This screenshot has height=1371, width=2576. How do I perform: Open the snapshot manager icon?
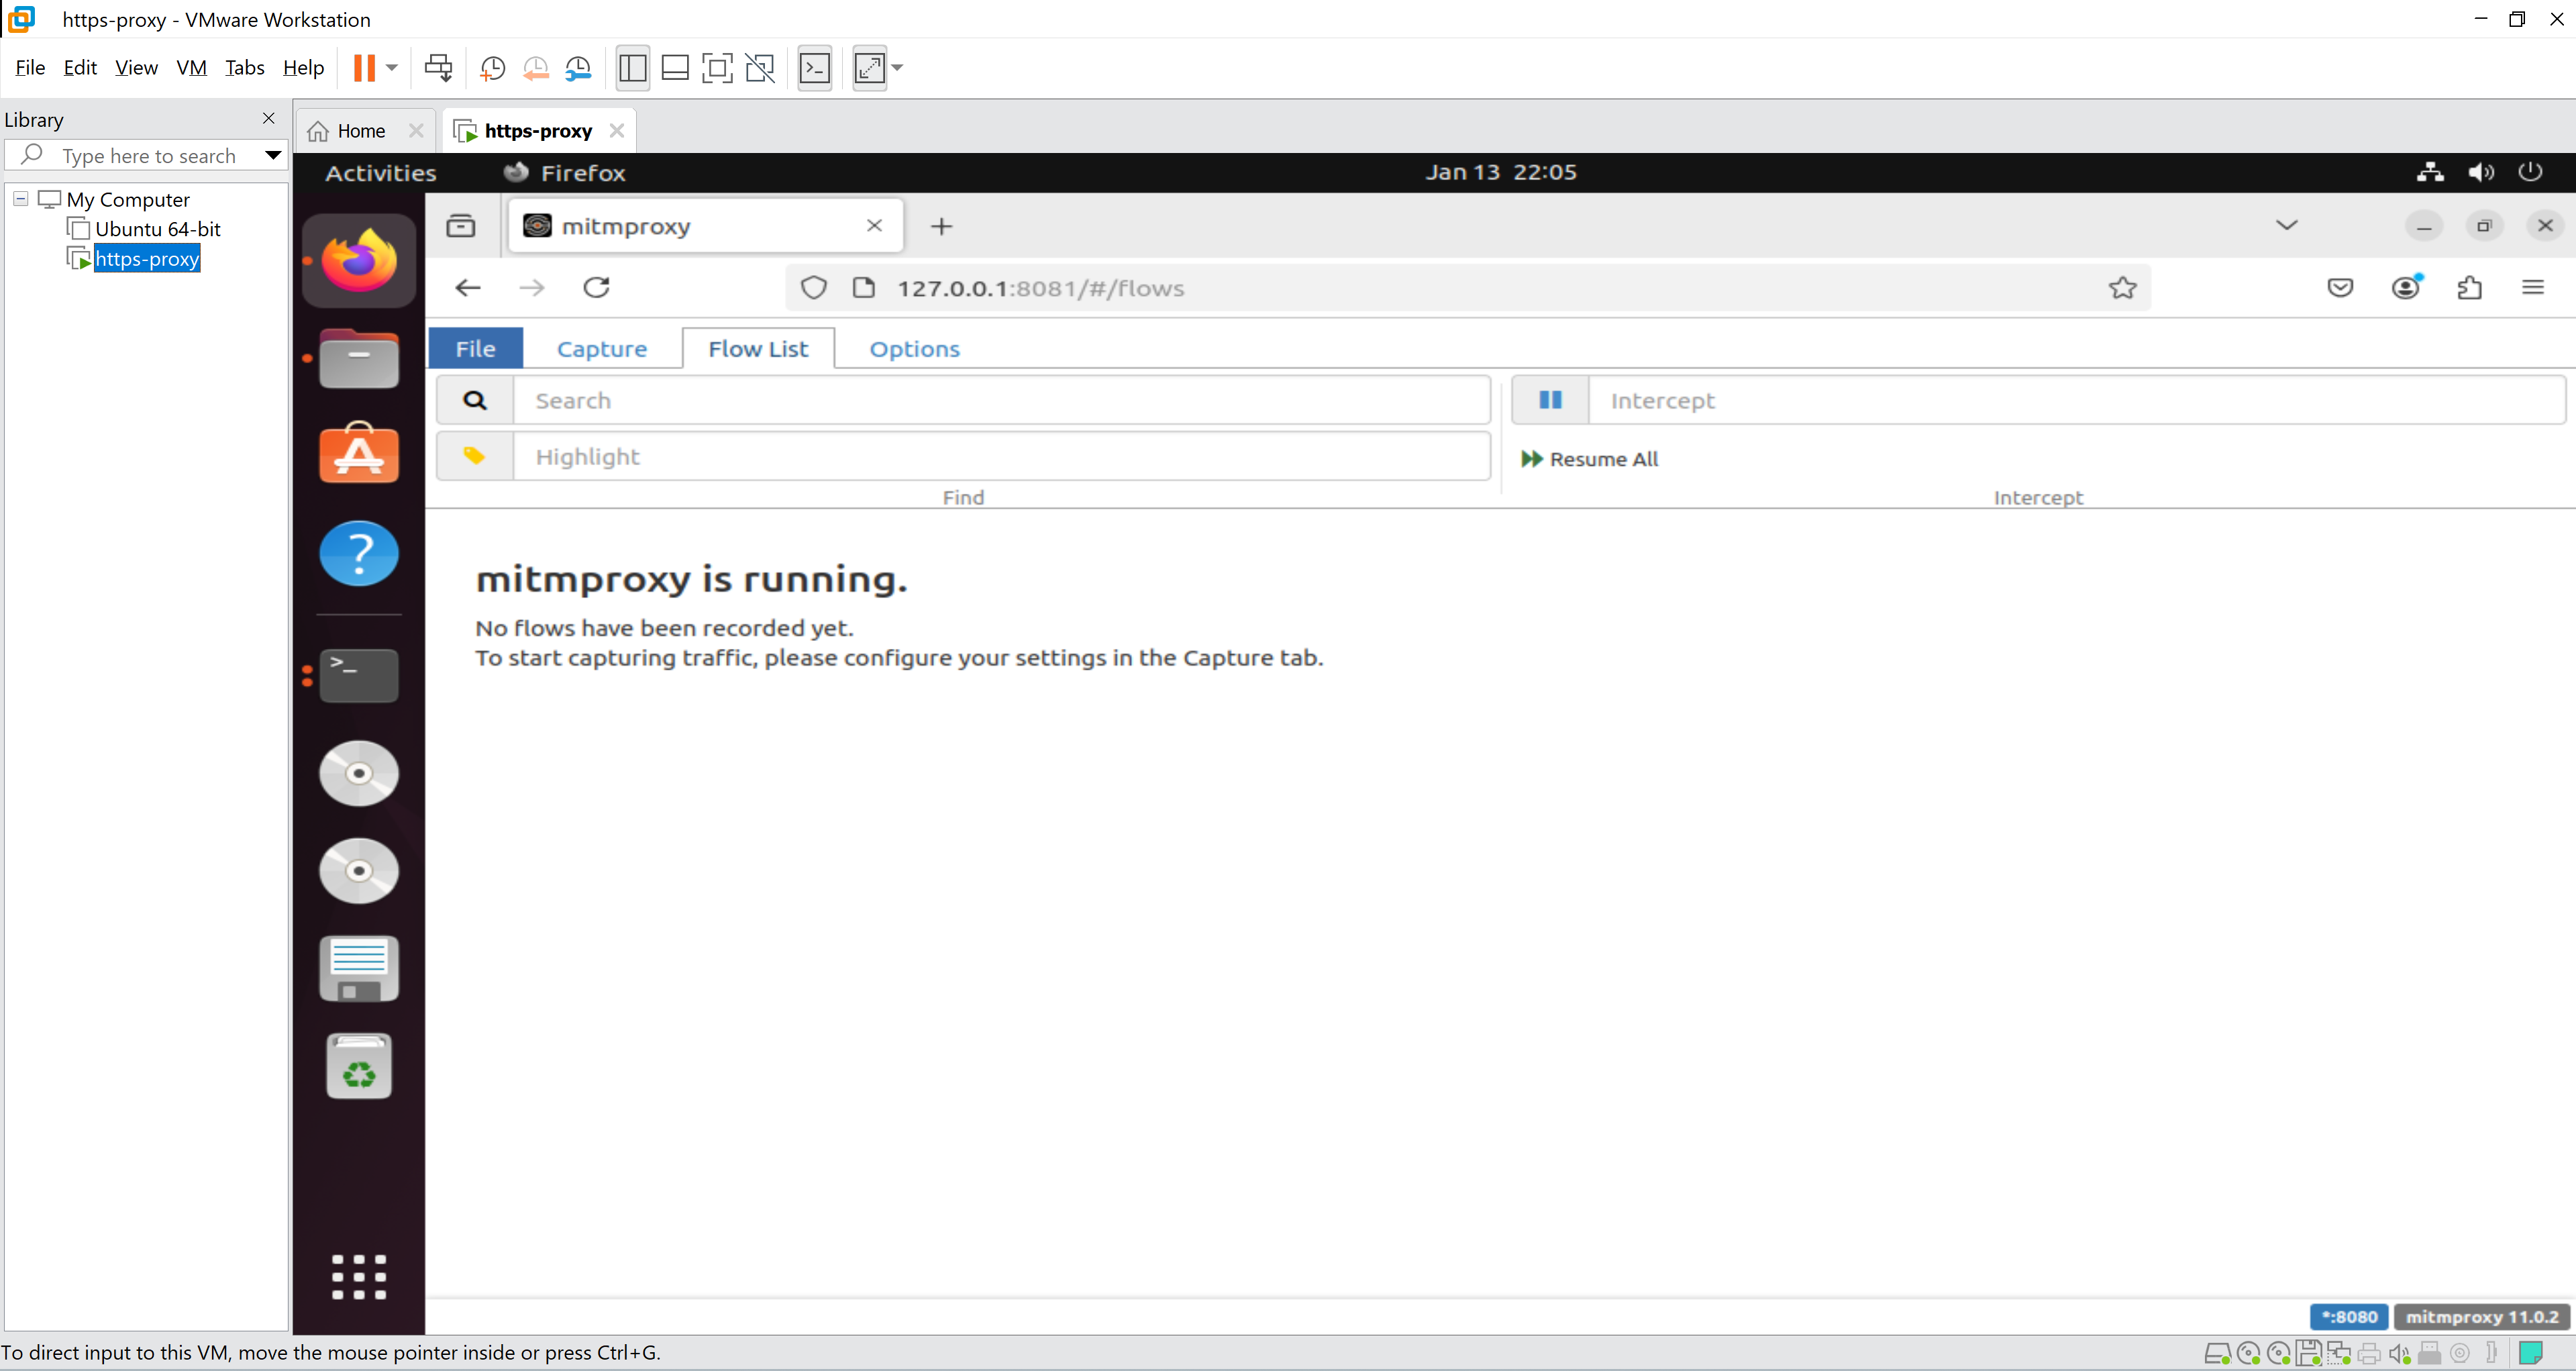[x=578, y=68]
